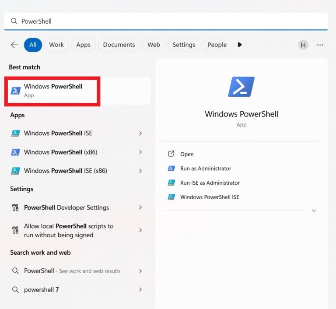This screenshot has height=309, width=336.
Task: Click the PowerShell ISE (x86) result icon
Action: pyautogui.click(x=15, y=171)
